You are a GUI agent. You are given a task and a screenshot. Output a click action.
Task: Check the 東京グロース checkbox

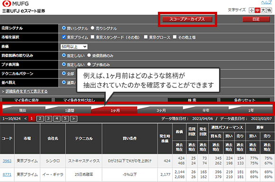pyautogui.click(x=146, y=37)
